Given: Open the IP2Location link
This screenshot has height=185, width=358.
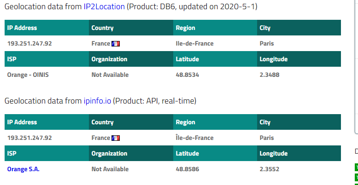Looking at the screenshot, I should tap(104, 6).
